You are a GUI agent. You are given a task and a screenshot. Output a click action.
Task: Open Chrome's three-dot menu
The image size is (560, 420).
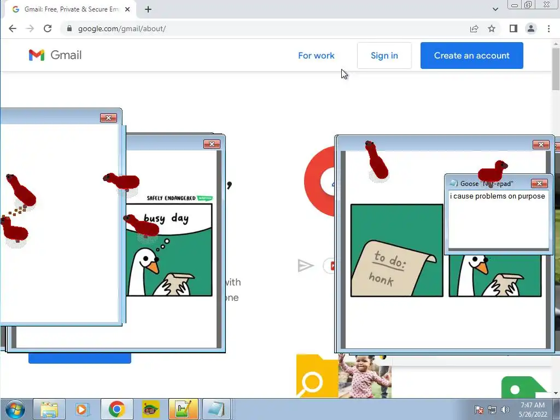[x=549, y=28]
